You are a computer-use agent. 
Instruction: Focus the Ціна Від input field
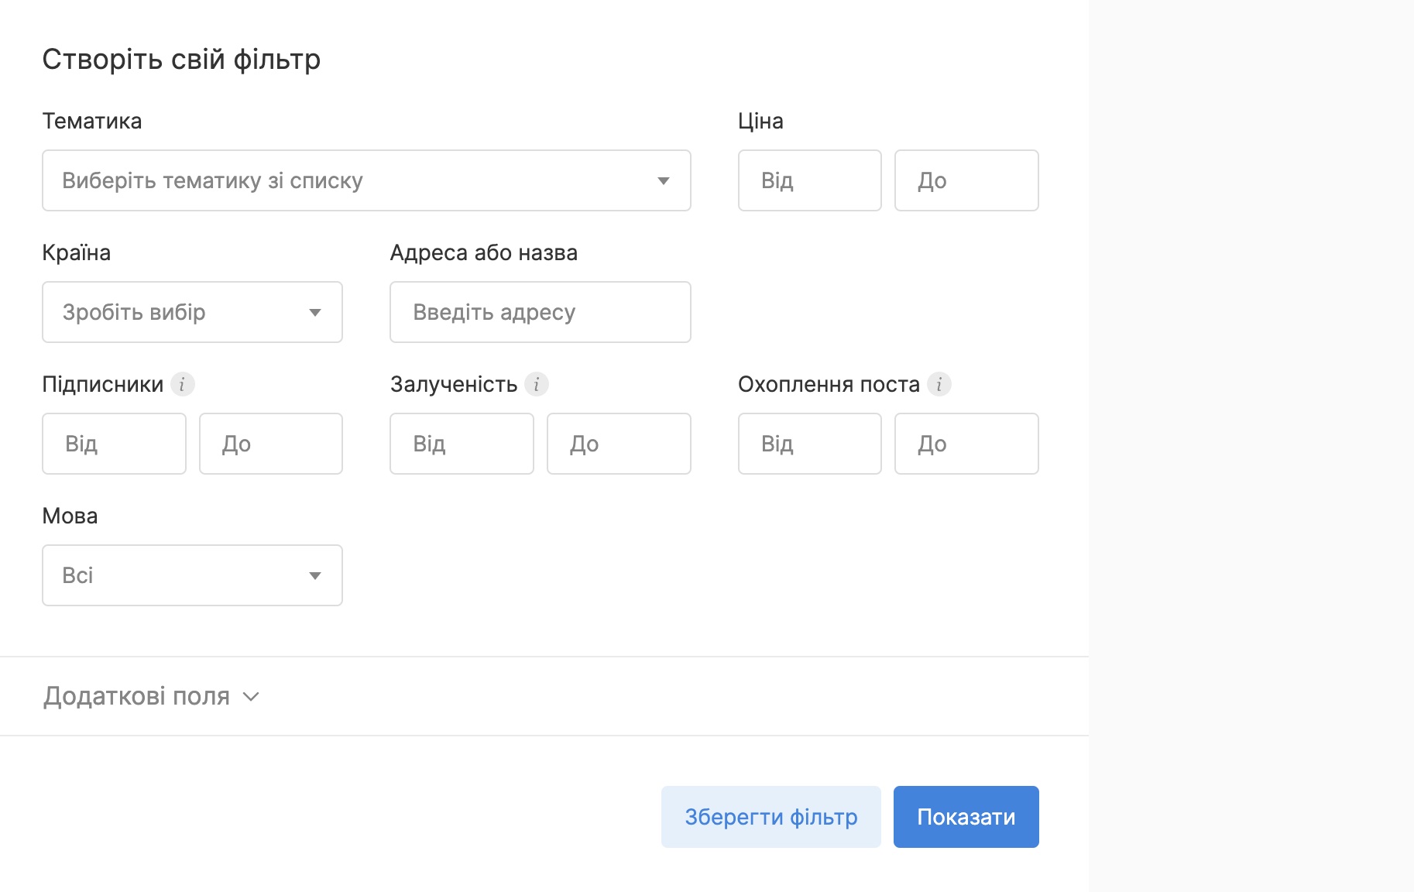[x=809, y=180]
